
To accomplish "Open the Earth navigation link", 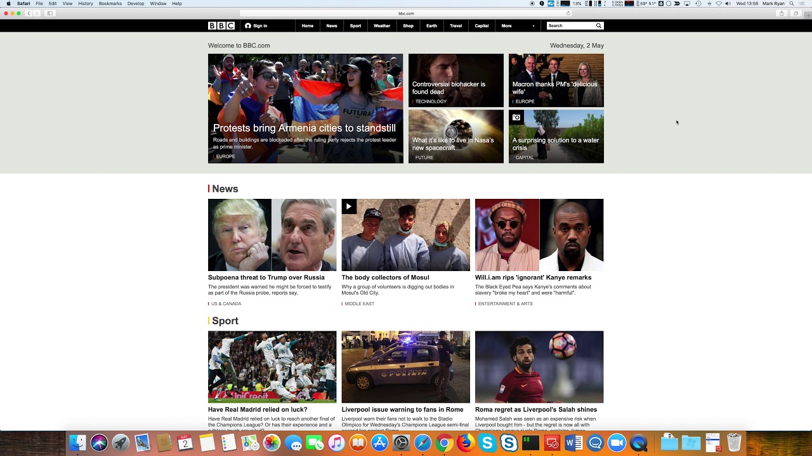I will point(431,26).
